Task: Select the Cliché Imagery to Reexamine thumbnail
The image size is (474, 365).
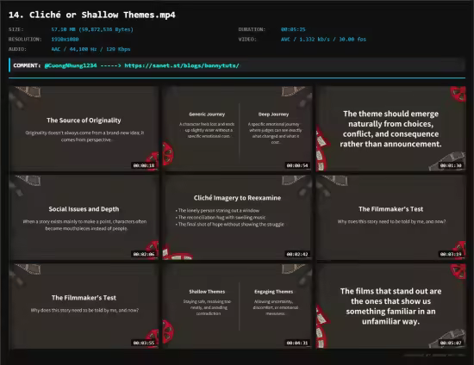Action: (x=237, y=218)
